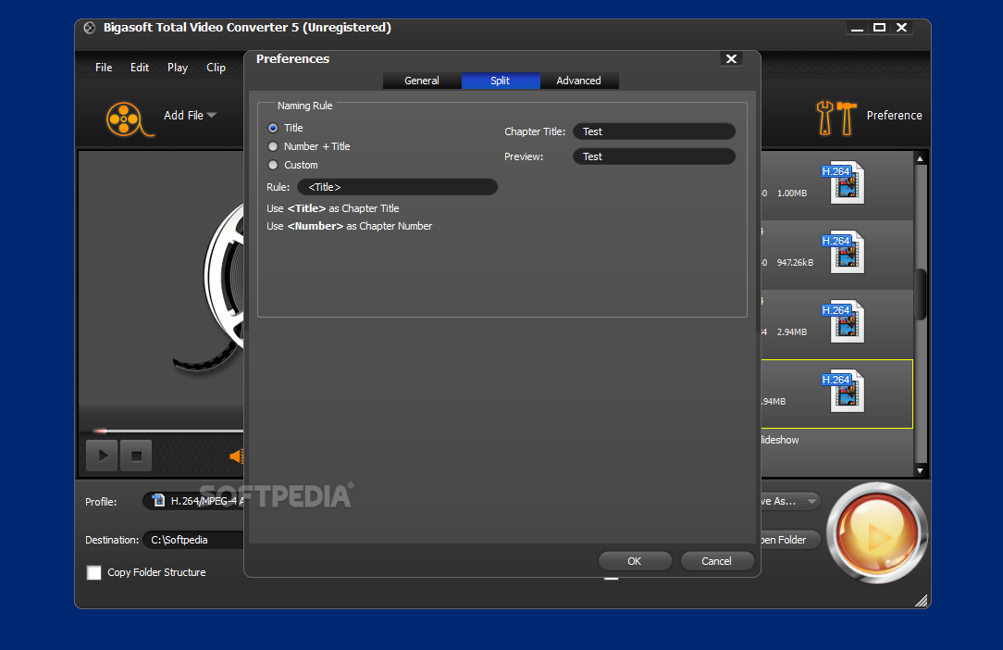Open the Clip menu
The image size is (1003, 650).
tap(216, 68)
